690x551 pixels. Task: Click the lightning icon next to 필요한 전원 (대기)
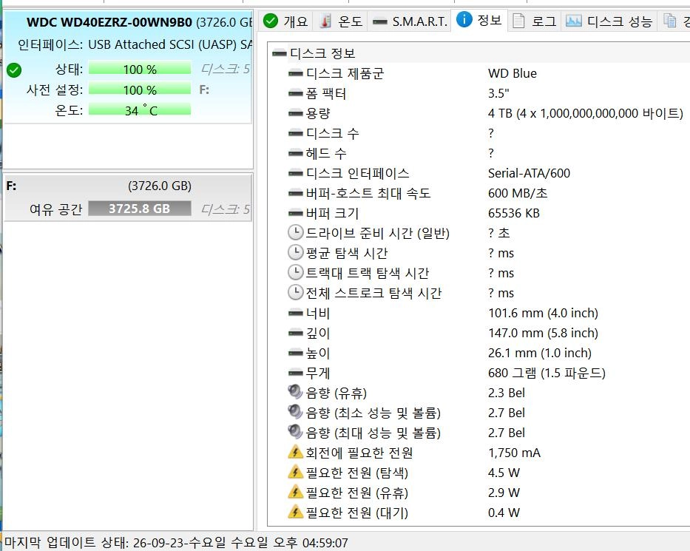[x=295, y=512]
